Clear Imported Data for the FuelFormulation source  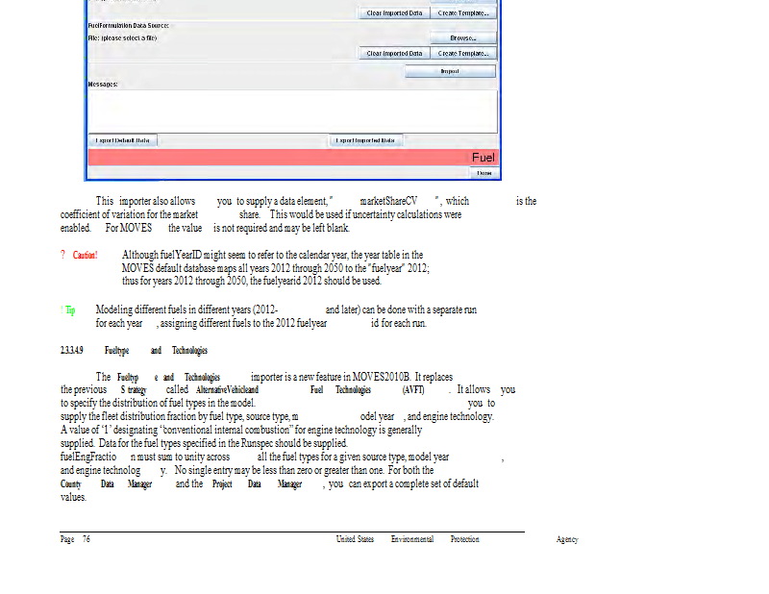[394, 54]
